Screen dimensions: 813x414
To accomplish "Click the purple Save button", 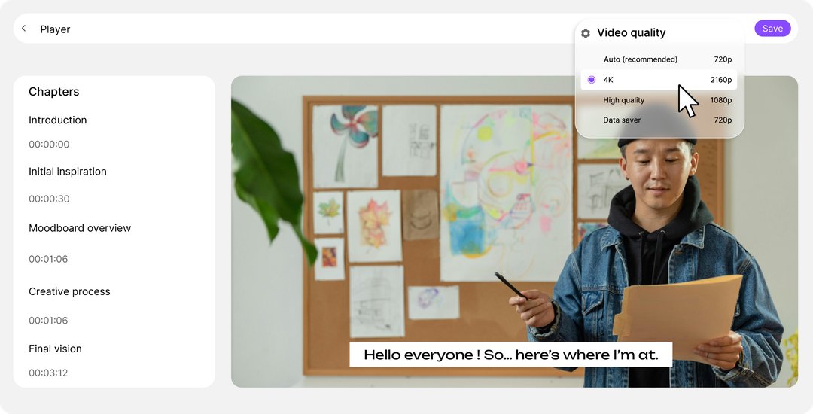I will pos(772,29).
